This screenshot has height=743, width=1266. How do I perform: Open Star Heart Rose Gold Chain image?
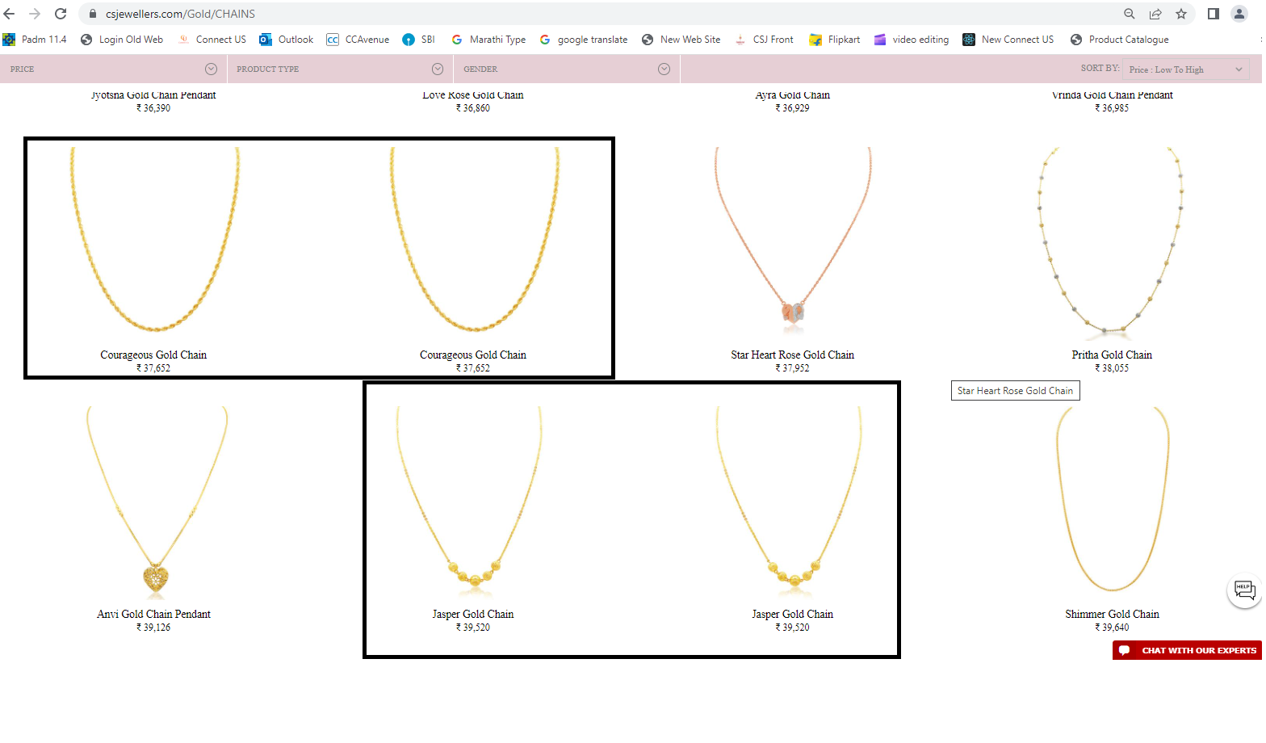(x=793, y=242)
